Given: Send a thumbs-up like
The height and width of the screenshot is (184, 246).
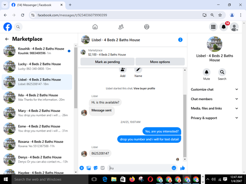Looking at the screenshot, I should click(x=183, y=168).
